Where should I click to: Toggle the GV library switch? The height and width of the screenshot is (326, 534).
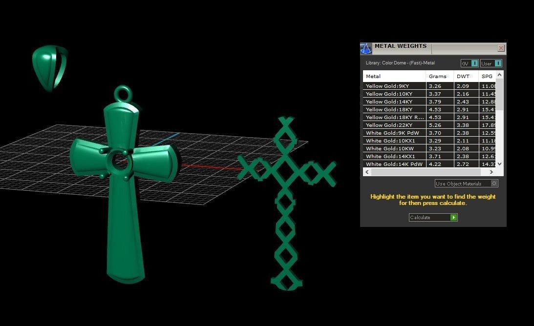pos(470,63)
